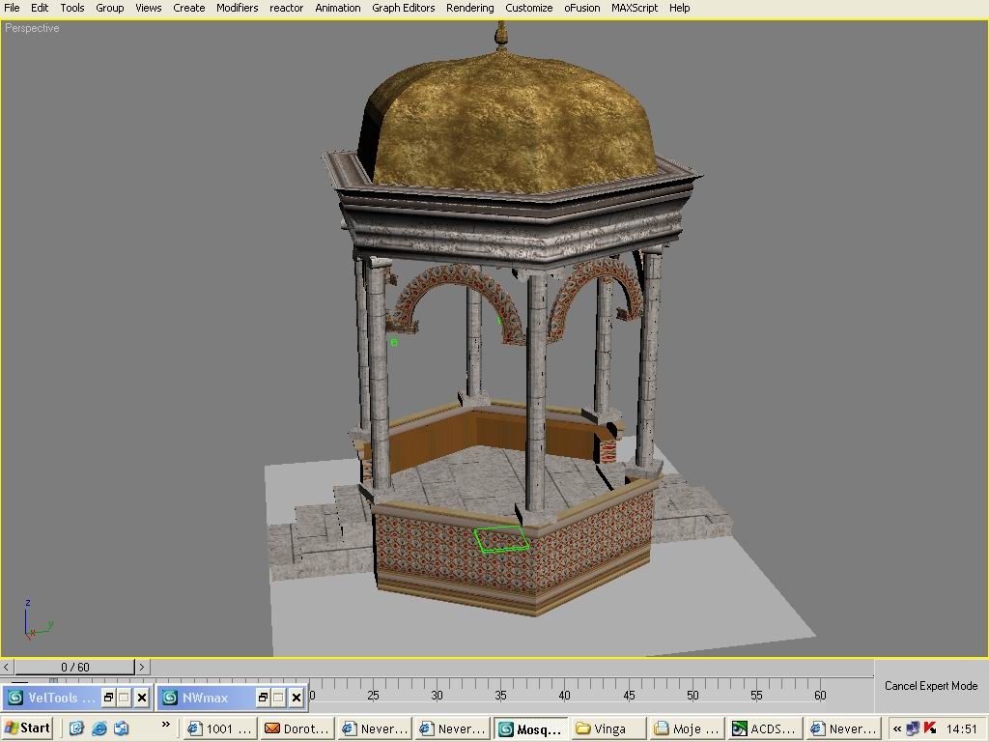Launch Internet Explorer from Quick Launch
Screen dimensions: 989x742
pos(99,728)
